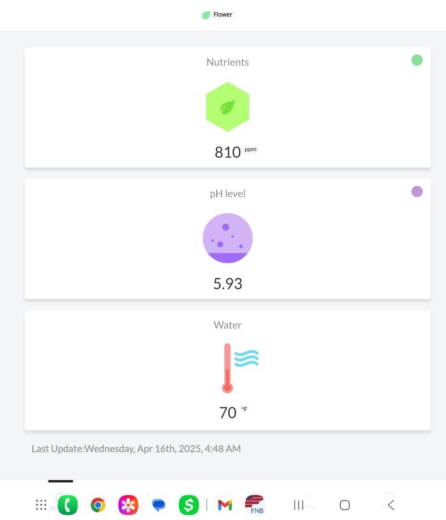Open the Messages chat bubble app
The width and height of the screenshot is (446, 520).
click(159, 505)
